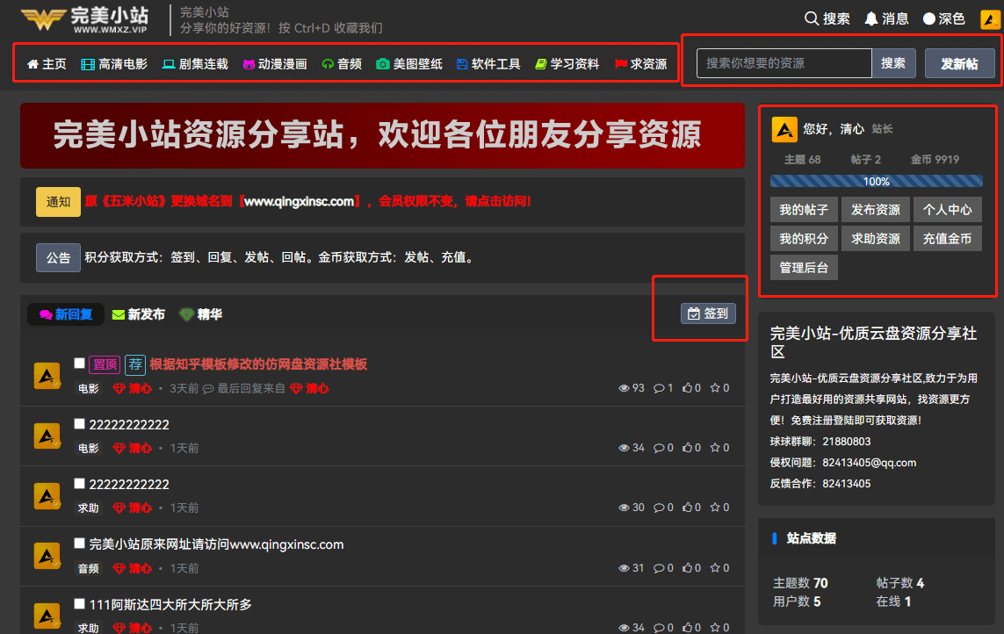Tick the checkbox for 111阿斯达四大所大所多
The height and width of the screenshot is (634, 1004).
(80, 604)
